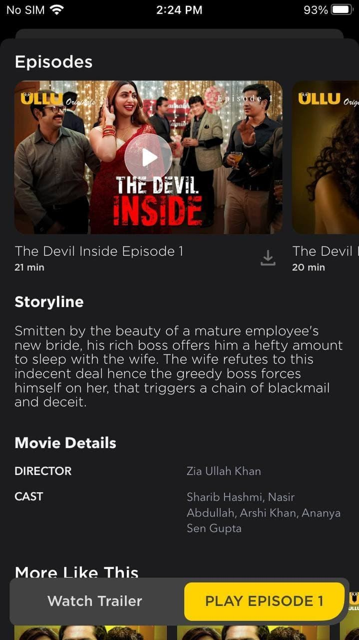359x640 pixels.
Task: Open first More Like This thumbnail
Action: (90, 632)
